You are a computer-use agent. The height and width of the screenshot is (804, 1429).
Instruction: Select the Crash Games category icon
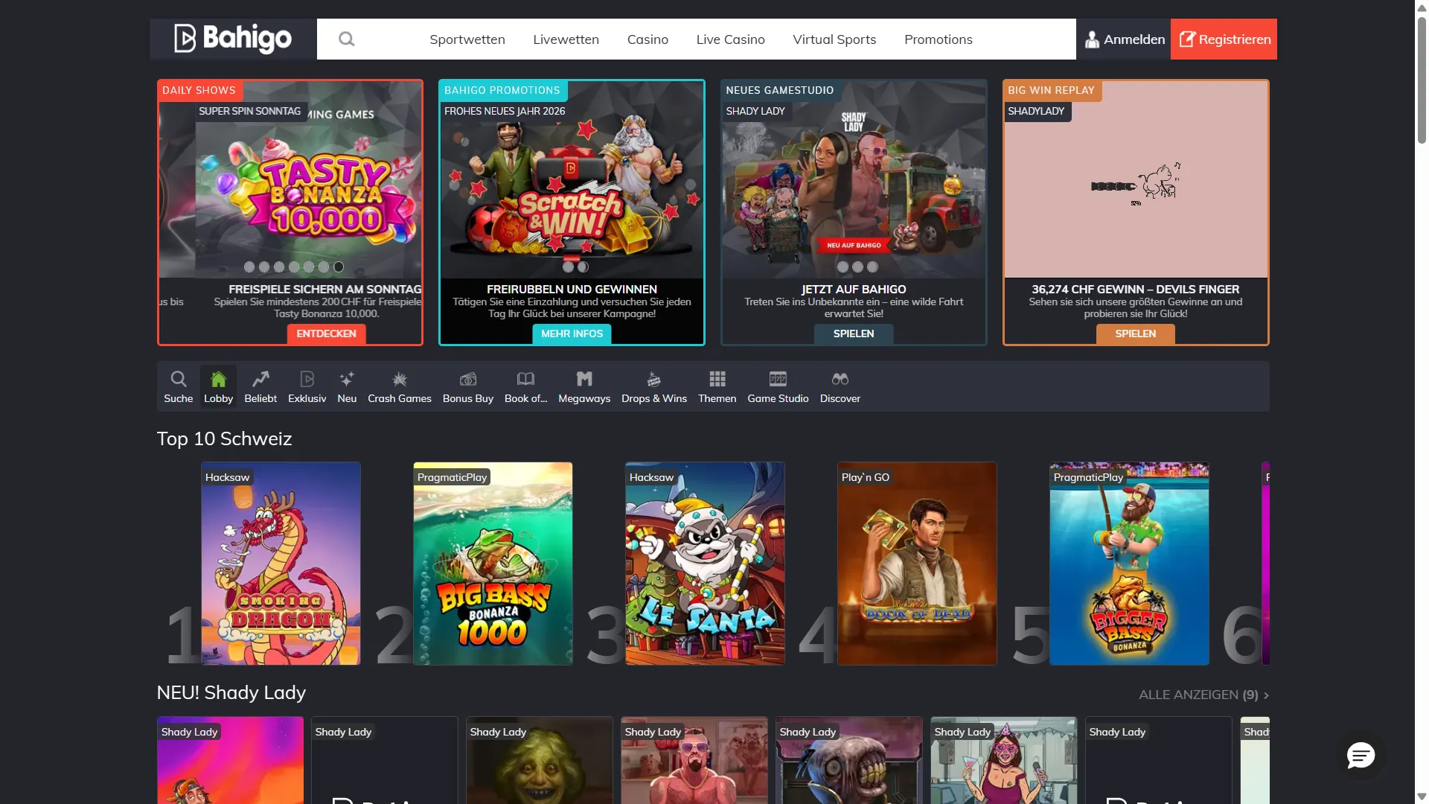(x=400, y=380)
